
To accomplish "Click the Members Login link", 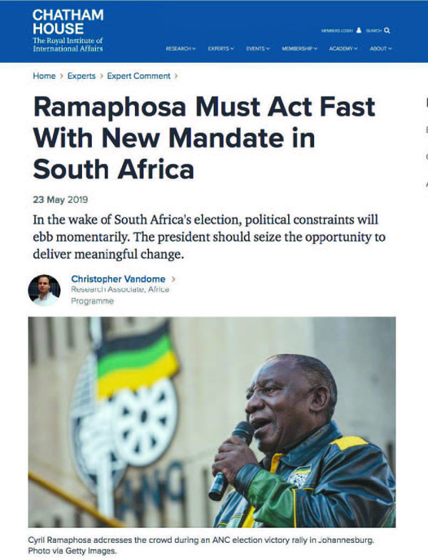I will point(337,31).
